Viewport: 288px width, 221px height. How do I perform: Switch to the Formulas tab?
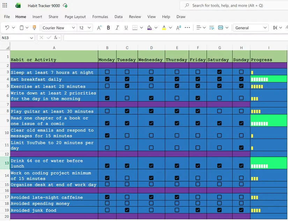coord(100,17)
